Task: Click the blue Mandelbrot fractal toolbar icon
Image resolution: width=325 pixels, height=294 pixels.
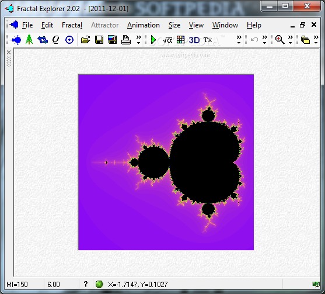Action: (x=16, y=40)
